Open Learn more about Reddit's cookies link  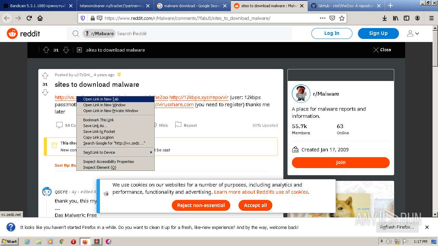click(261, 192)
